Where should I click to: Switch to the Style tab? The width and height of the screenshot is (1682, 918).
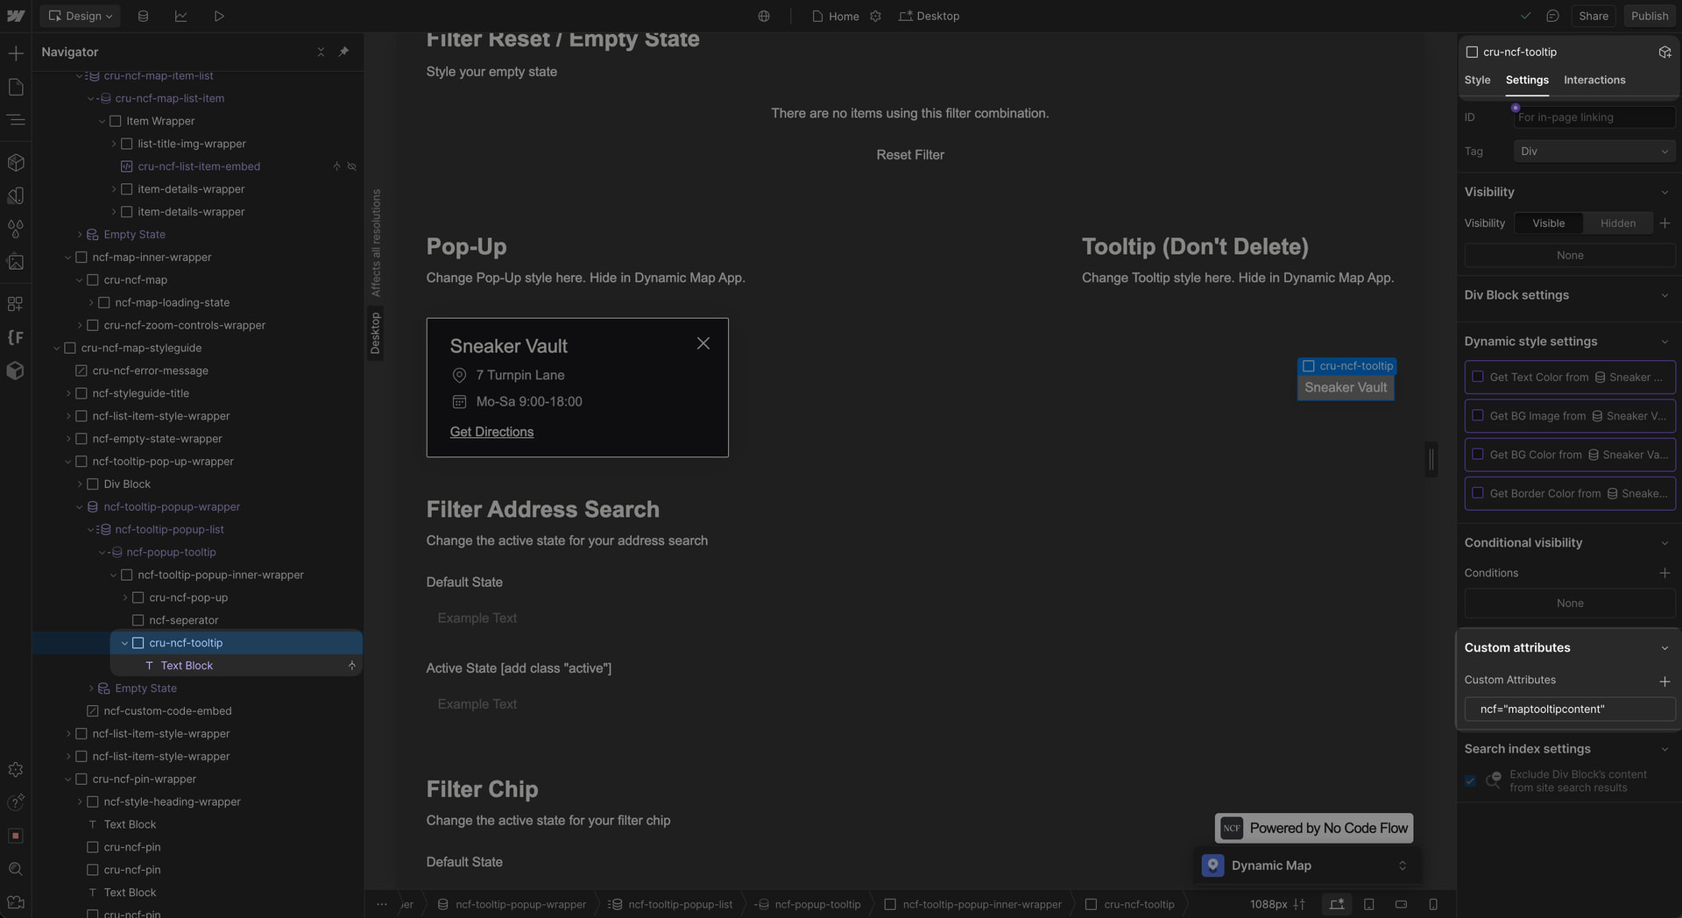click(x=1477, y=80)
